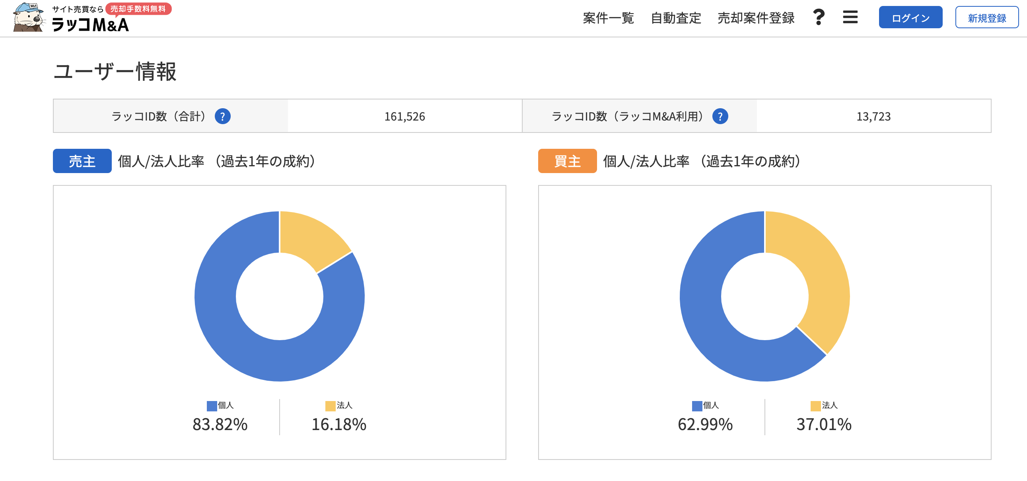Click the blue 売主 label badge

pos(82,161)
